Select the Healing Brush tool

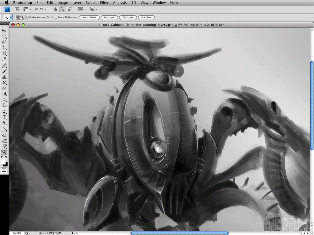click(4, 65)
